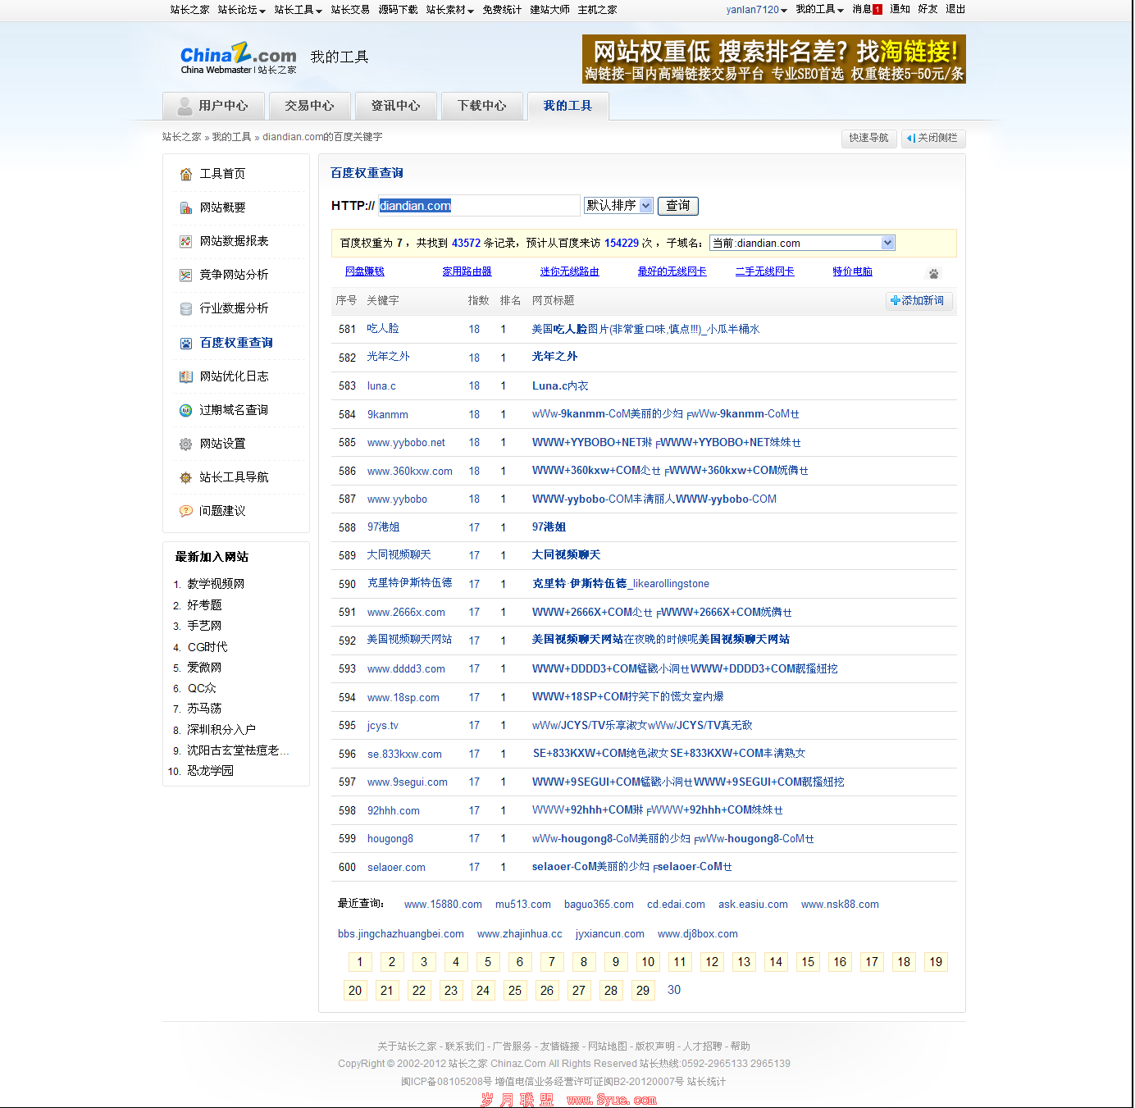Click the 站长工具导航 icon

coord(186,477)
